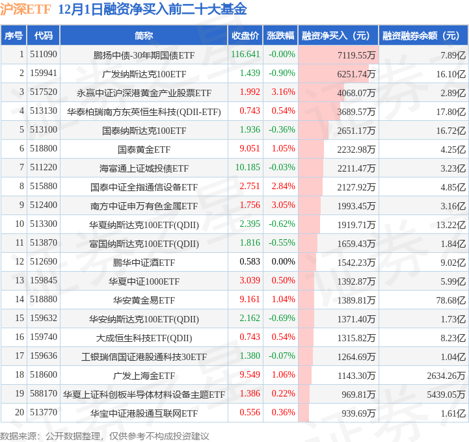Click the 融资融券余额(元) column header
This screenshot has height=442, width=469.
point(423,36)
